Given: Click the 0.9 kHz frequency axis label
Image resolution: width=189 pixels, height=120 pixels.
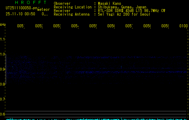Looking at the screenshot, I should tap(3, 69).
